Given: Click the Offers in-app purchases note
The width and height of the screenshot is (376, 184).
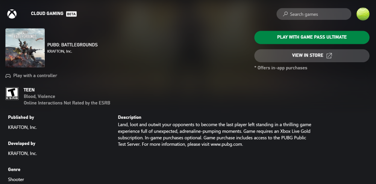Looking at the screenshot, I should (280, 68).
